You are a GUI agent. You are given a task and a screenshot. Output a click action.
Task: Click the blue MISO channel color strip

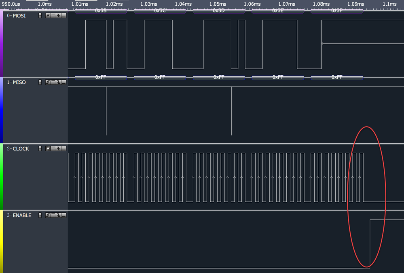click(x=2, y=110)
